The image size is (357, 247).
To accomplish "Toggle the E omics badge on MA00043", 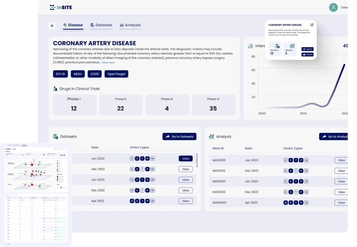I will tap(290, 202).
